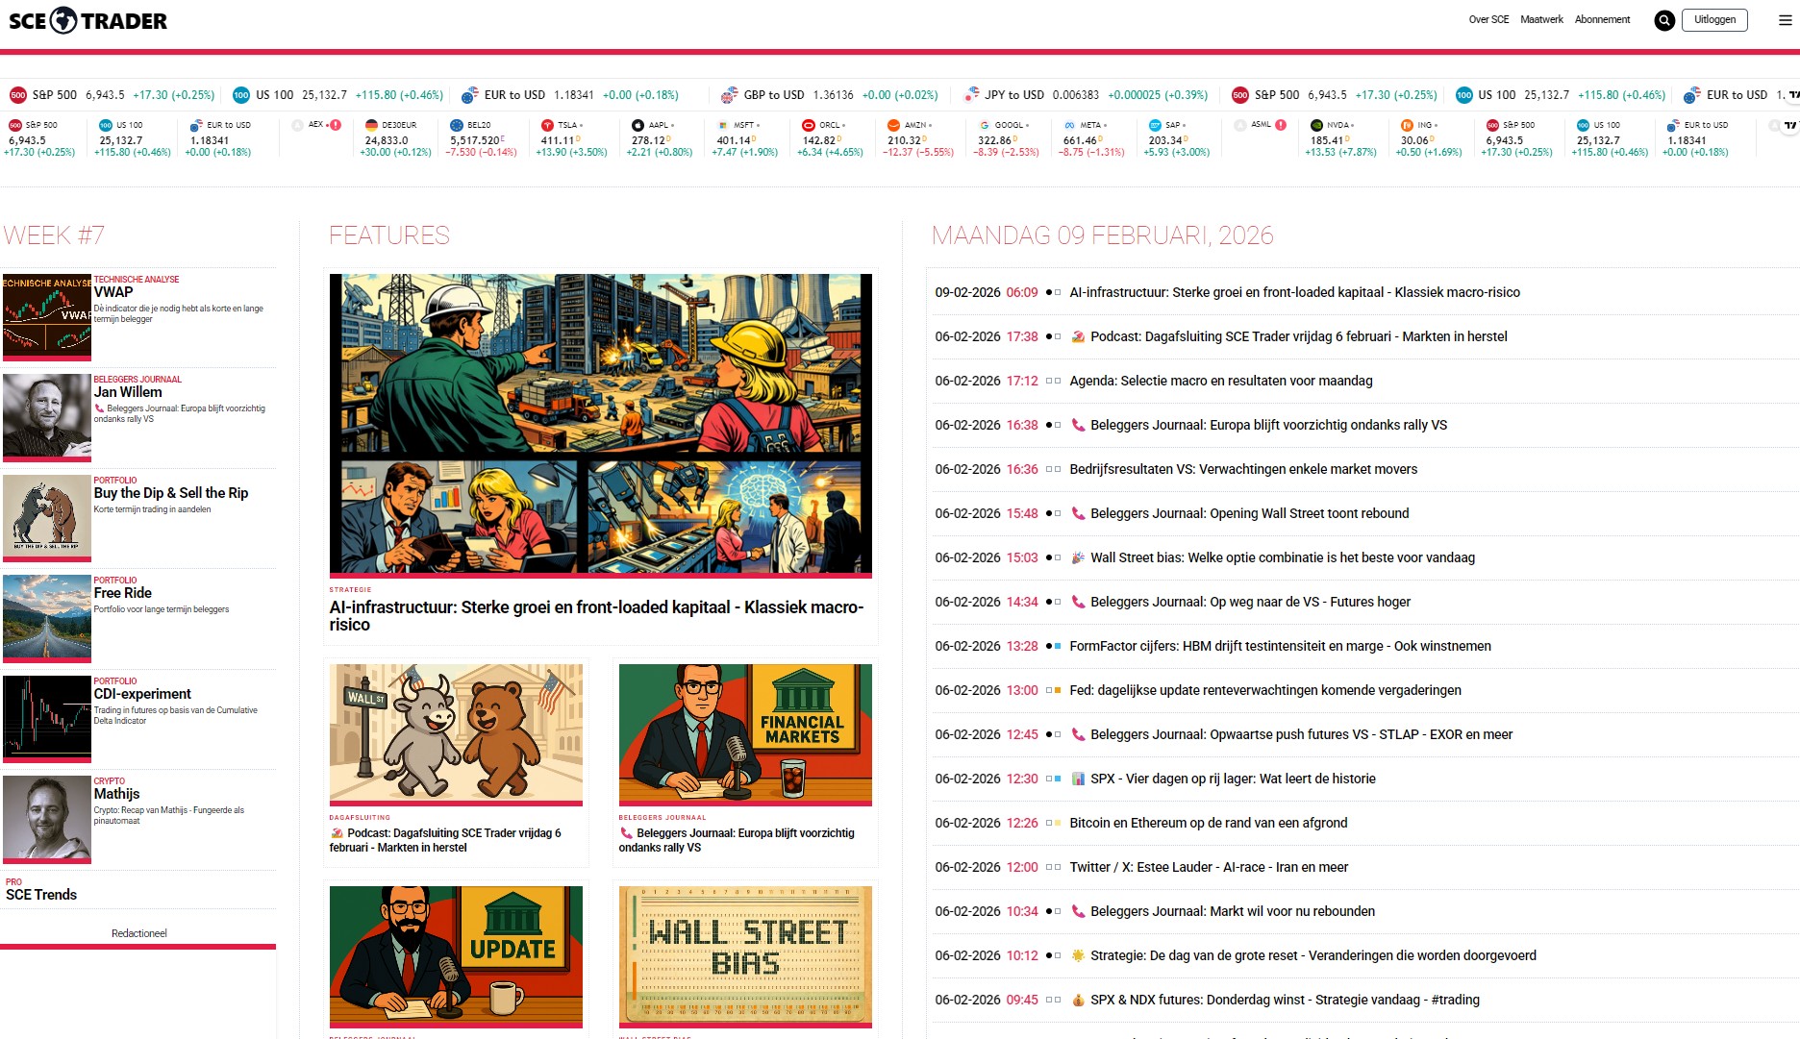Click the DE30EUR German flag icon
This screenshot has height=1039, width=1800.
tap(371, 125)
